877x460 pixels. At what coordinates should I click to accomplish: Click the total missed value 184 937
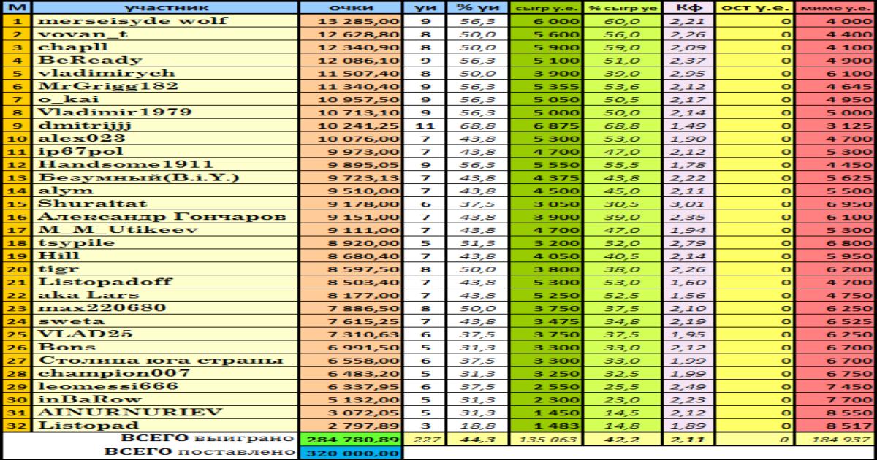(835, 440)
